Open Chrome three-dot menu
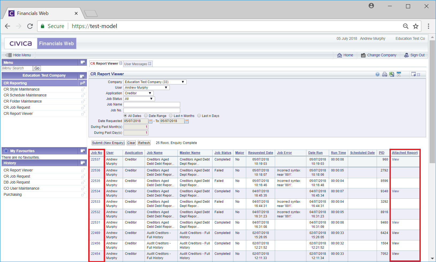 click(x=428, y=26)
